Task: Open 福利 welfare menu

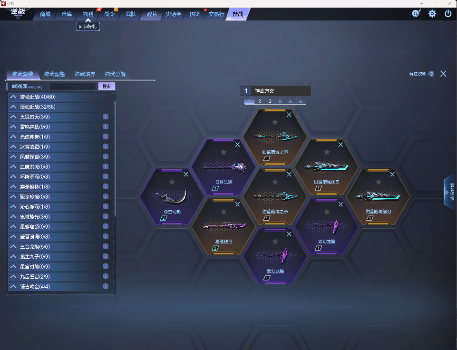Action: (x=88, y=14)
